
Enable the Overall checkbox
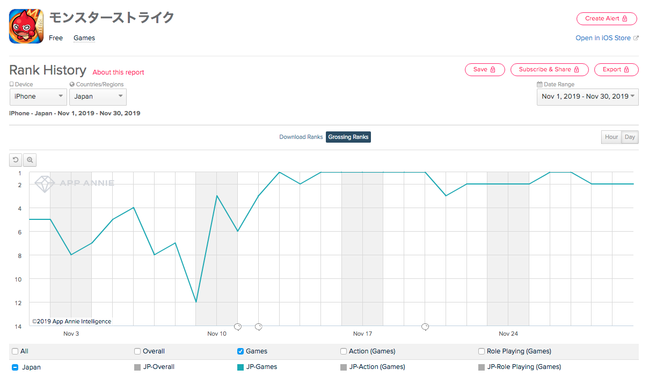(x=137, y=351)
